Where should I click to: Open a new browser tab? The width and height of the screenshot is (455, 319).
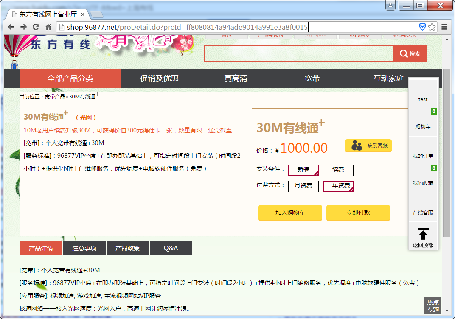97,14
